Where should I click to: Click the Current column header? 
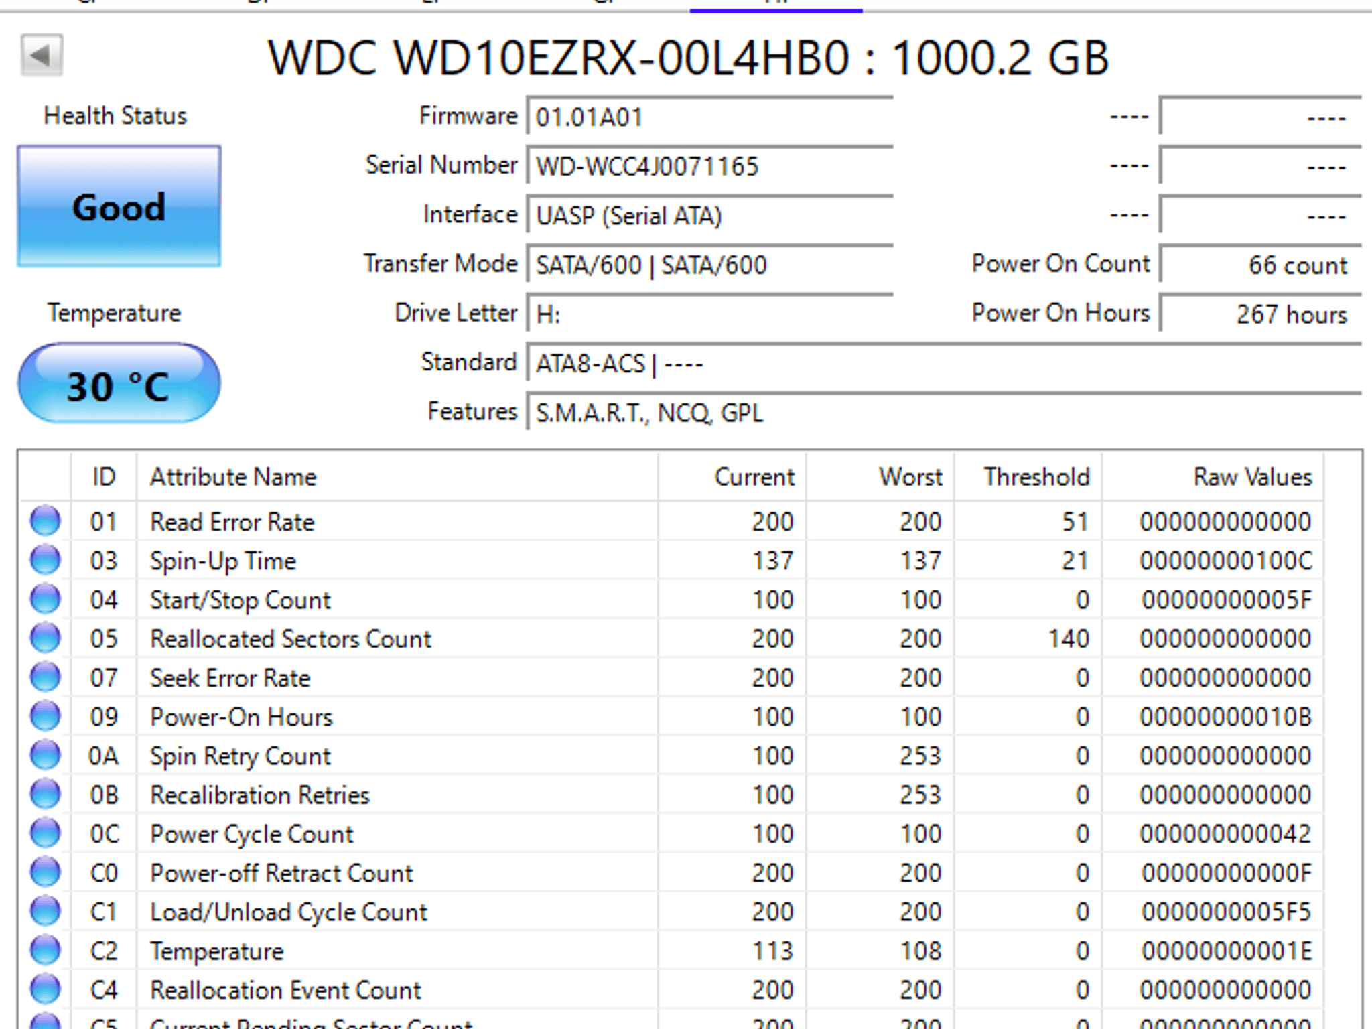[x=732, y=477]
